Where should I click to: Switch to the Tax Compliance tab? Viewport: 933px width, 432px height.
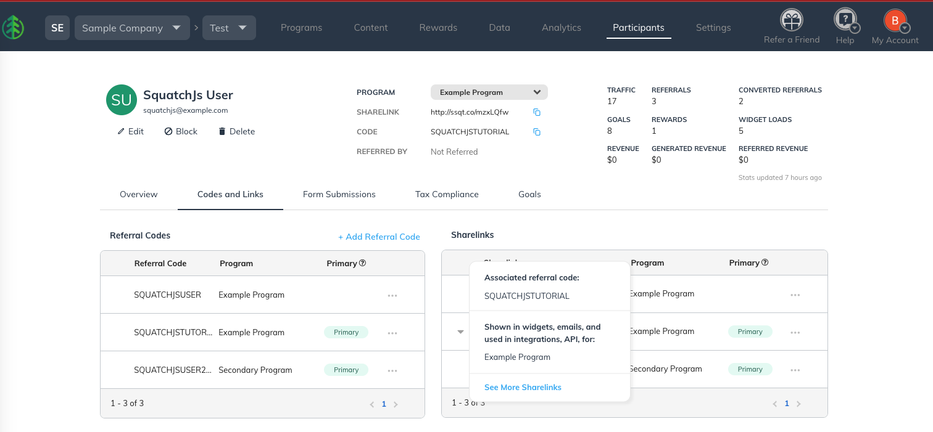click(447, 194)
